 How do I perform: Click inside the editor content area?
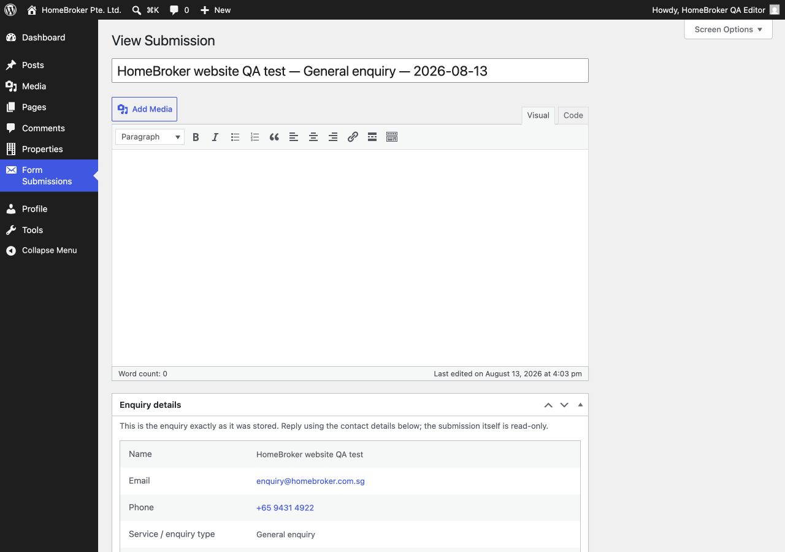[x=350, y=258]
